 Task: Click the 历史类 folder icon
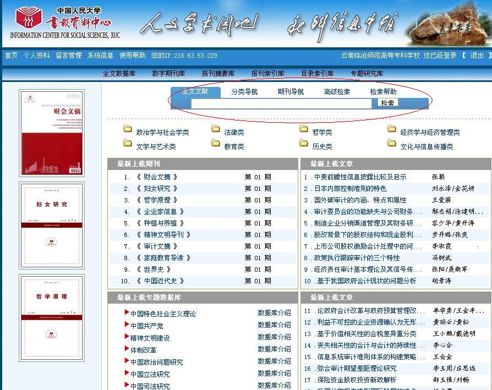[x=304, y=144]
